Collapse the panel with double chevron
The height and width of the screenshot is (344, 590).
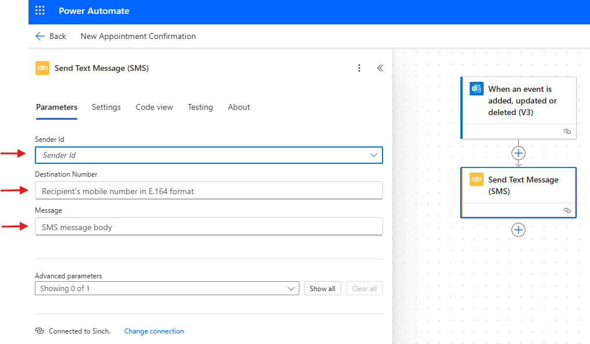(380, 68)
